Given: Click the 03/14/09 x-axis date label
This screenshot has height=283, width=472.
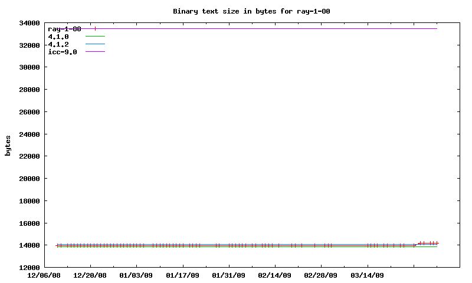Looking at the screenshot, I should [x=367, y=275].
